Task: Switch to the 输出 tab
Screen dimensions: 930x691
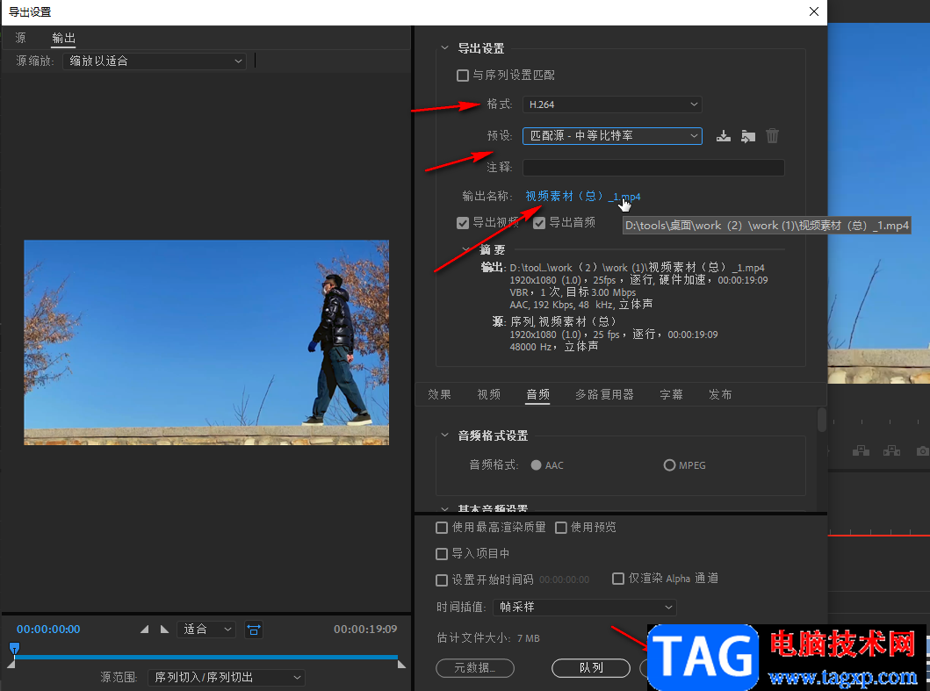Action: [63, 38]
